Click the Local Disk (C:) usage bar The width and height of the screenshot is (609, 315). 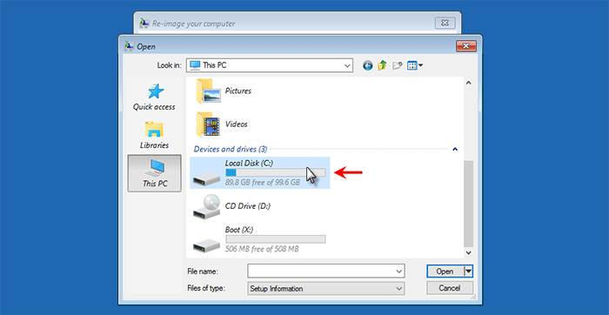[276, 172]
